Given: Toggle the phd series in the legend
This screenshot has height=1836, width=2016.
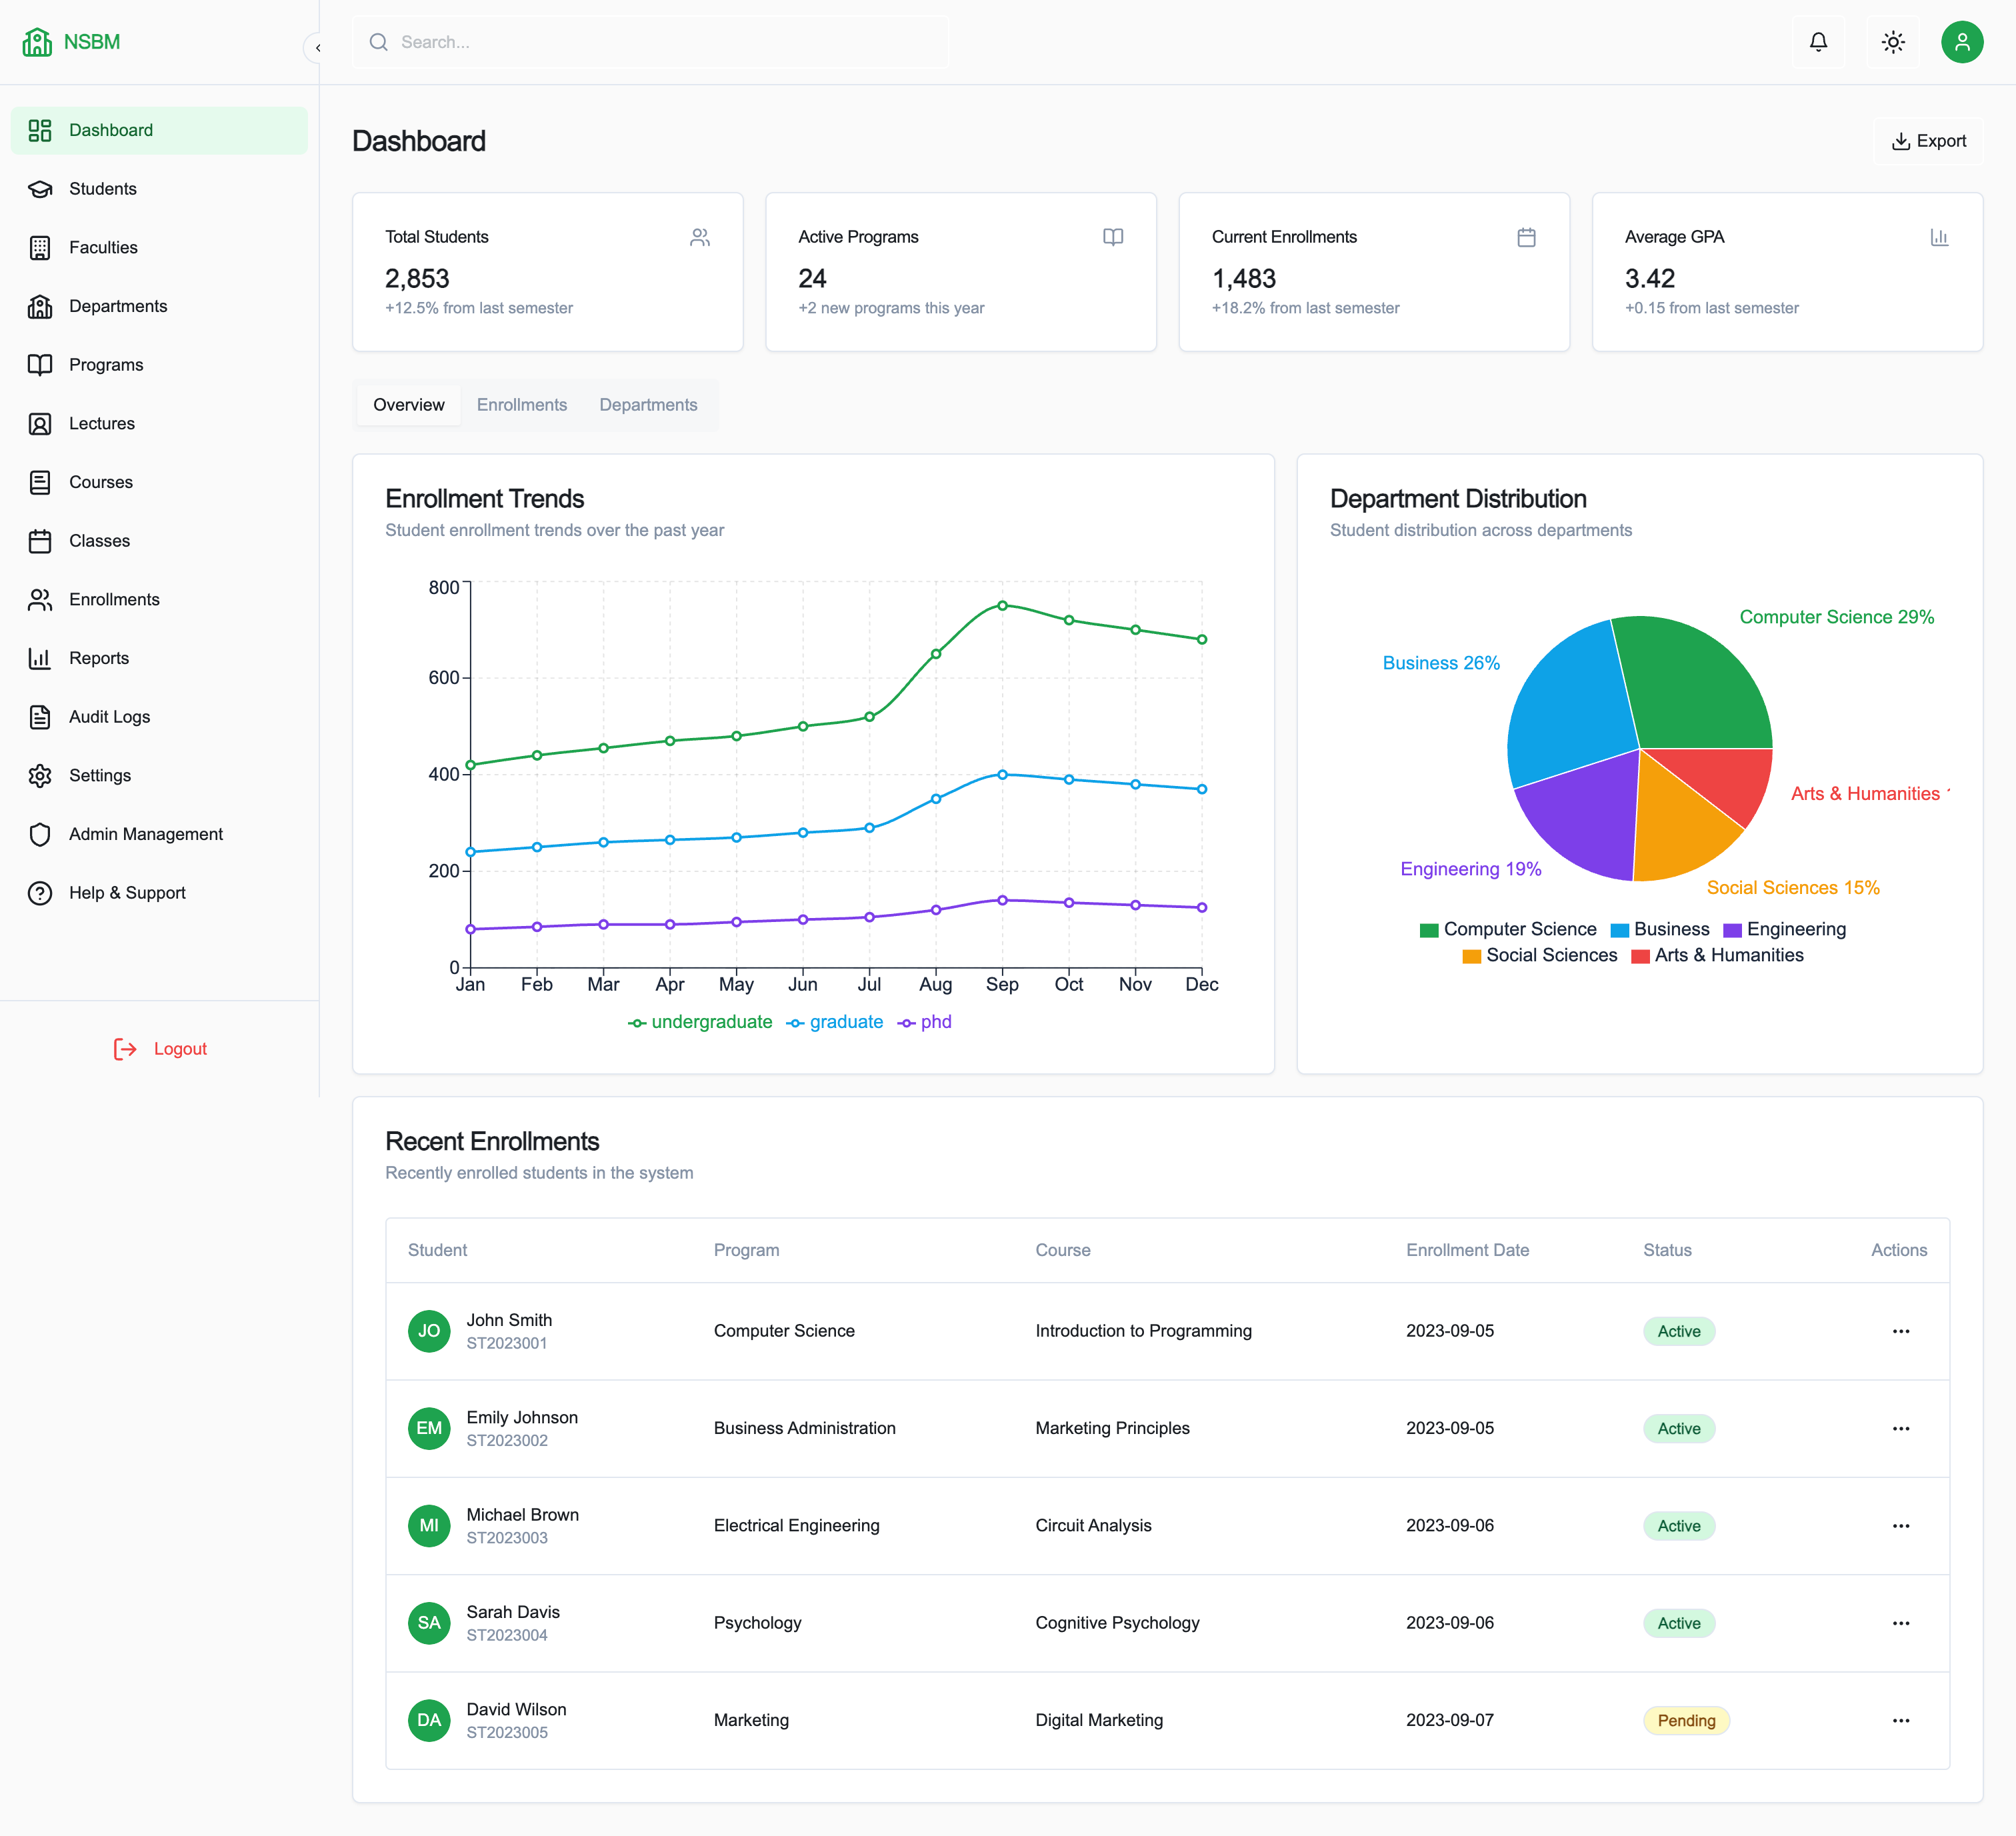Looking at the screenshot, I should coord(925,1022).
